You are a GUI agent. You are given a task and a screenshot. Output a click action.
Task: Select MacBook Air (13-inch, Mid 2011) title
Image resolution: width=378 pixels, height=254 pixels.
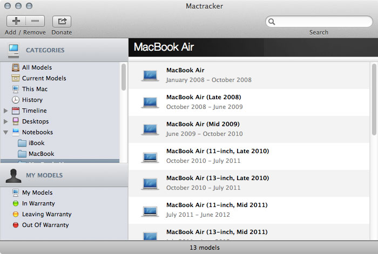point(217,232)
